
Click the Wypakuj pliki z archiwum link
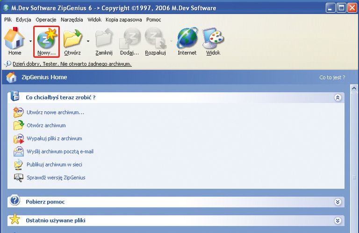pyautogui.click(x=54, y=138)
